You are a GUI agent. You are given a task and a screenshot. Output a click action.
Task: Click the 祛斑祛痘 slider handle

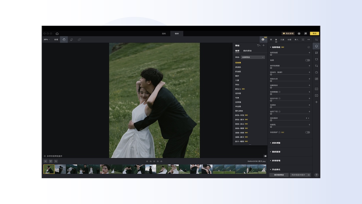click(x=271, y=55)
